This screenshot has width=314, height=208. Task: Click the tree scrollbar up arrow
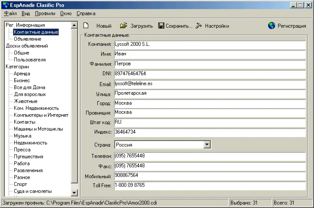coord(74,25)
